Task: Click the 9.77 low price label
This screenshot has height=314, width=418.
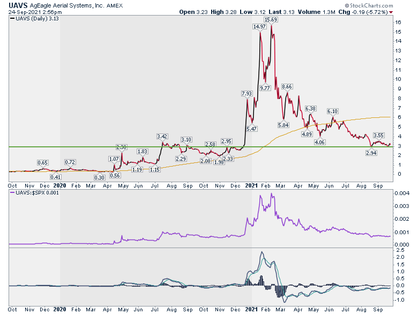Action: pos(265,88)
